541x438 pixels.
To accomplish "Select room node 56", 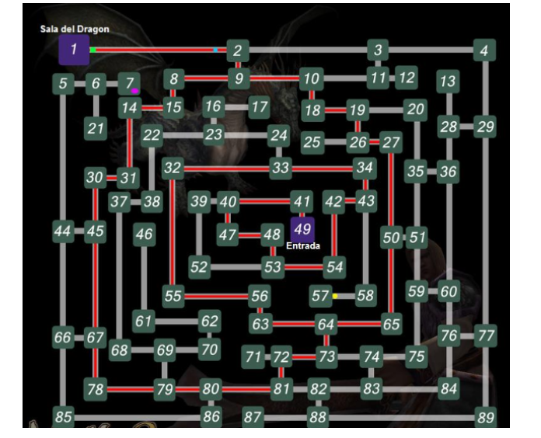I will pos(260,296).
